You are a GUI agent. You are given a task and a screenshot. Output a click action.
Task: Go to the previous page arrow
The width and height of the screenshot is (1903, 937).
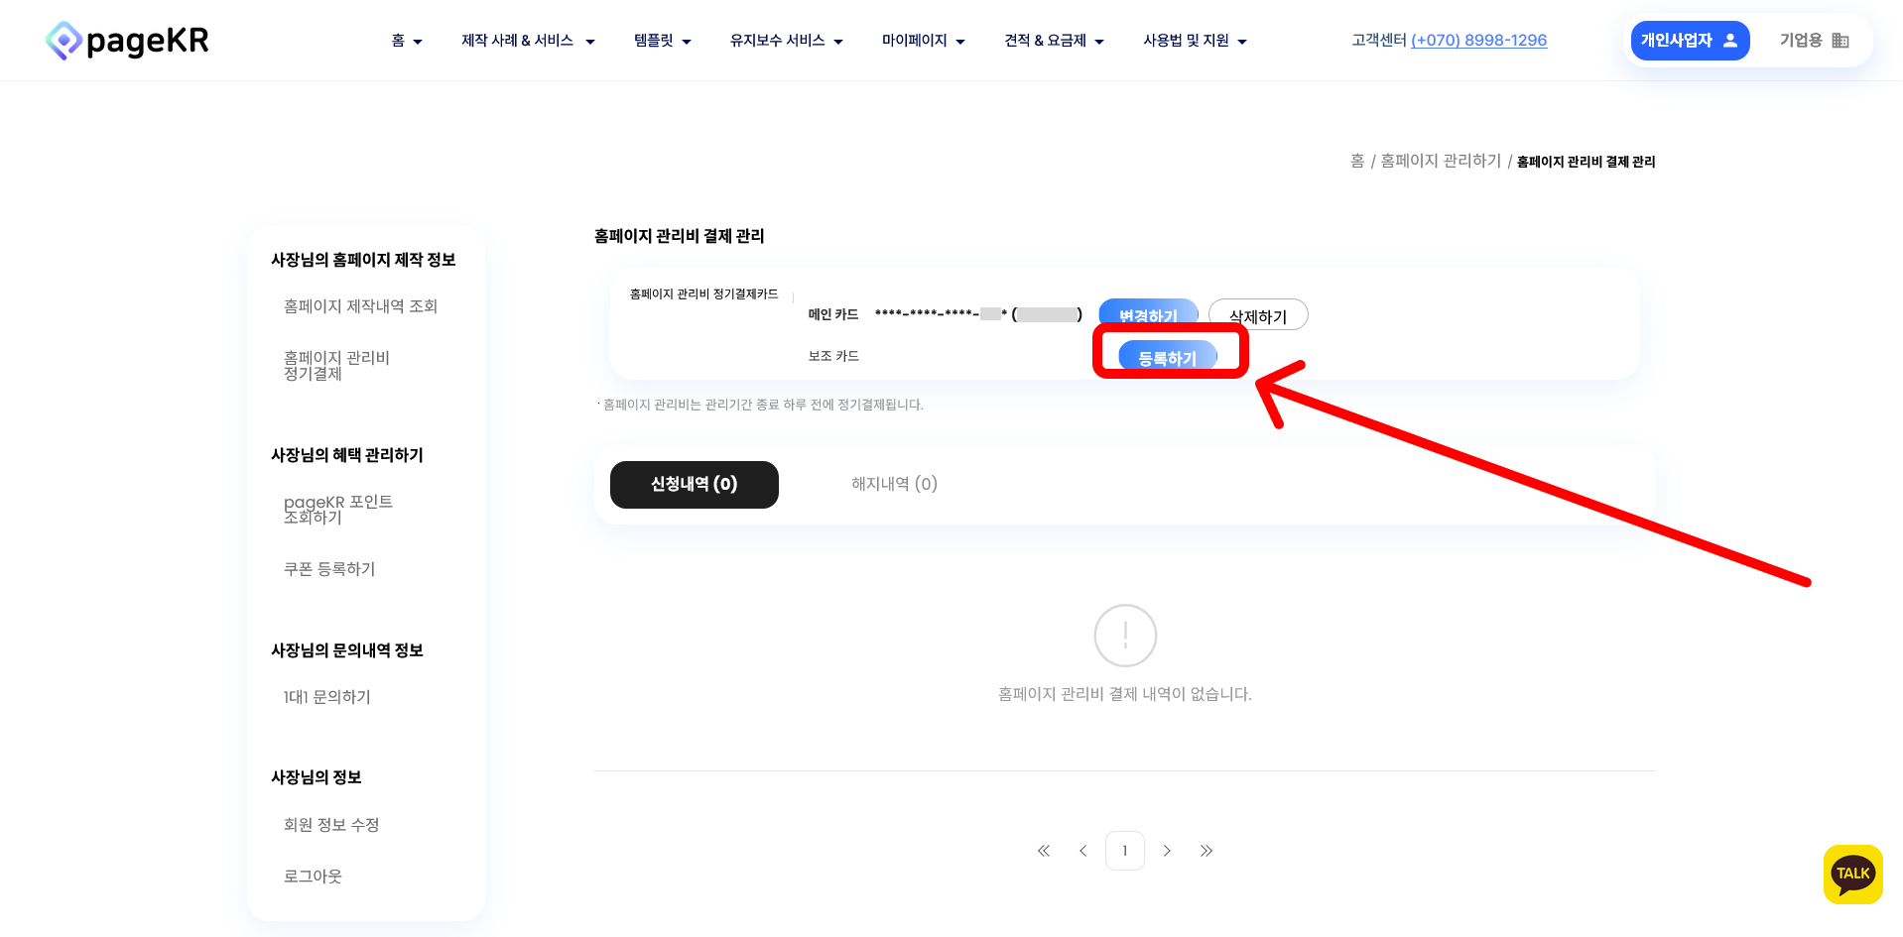pyautogui.click(x=1083, y=851)
